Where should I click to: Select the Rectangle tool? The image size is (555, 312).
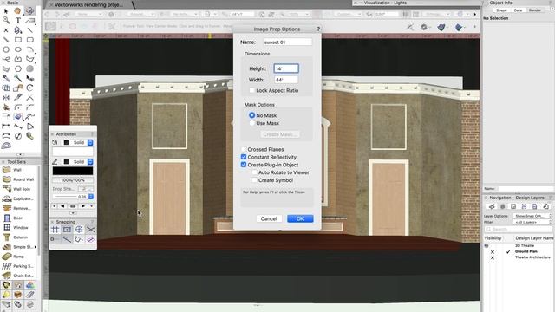click(17, 40)
